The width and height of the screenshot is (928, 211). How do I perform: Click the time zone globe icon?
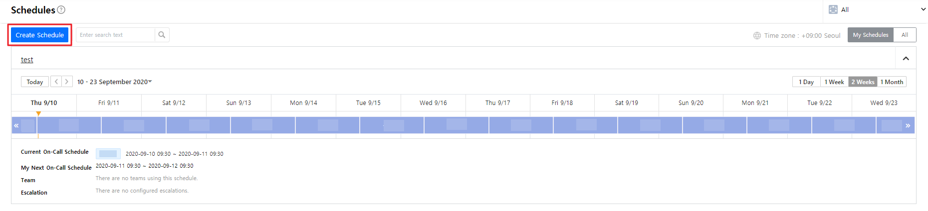pos(757,35)
